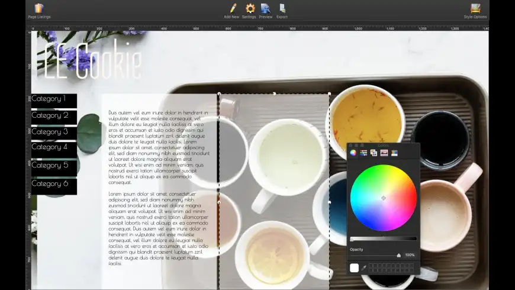Click the Category 2 menu item
Screen dimensions: 515x290
tap(54, 117)
